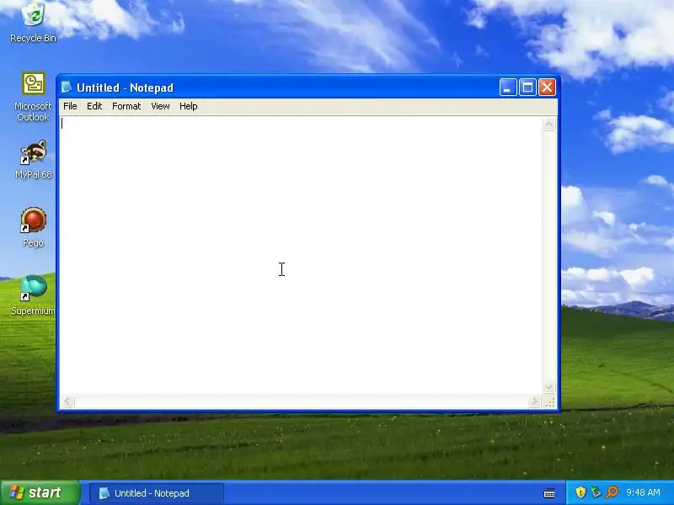Click inside the Notepad text area

point(301,255)
